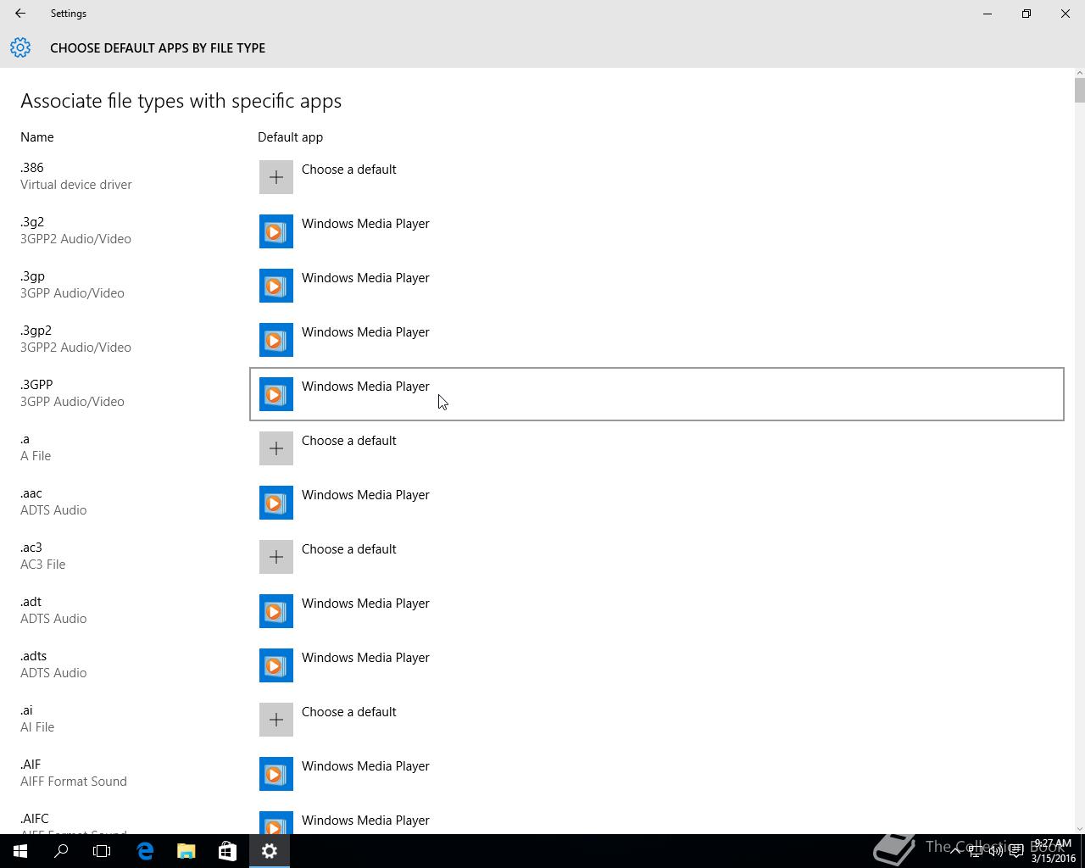Click the .386 file extension name
Viewport: 1085px width, 868px height.
[32, 168]
